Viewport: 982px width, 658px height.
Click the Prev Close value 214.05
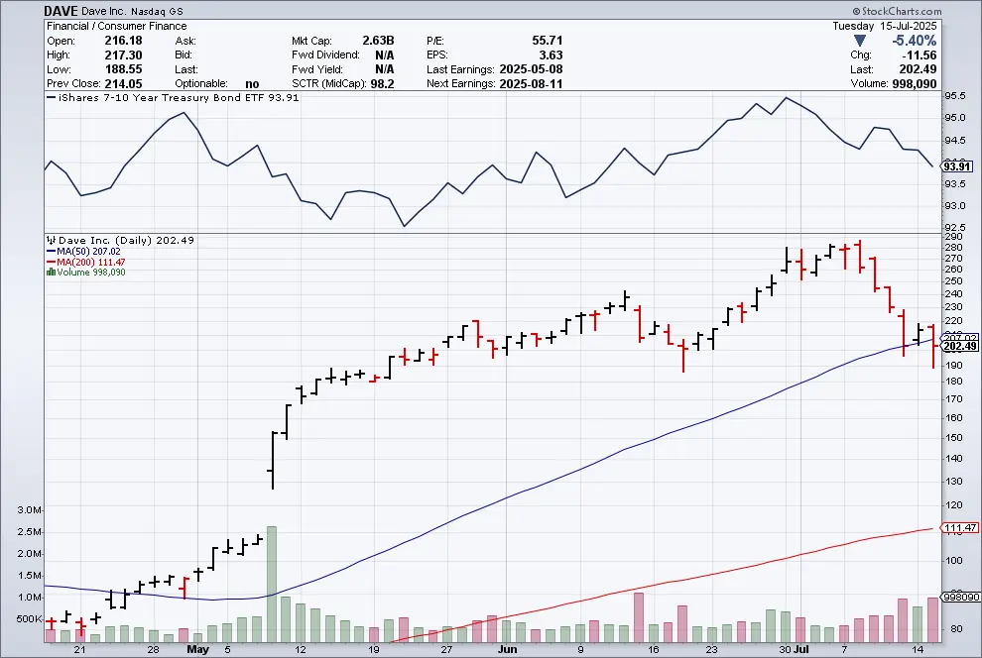click(123, 84)
